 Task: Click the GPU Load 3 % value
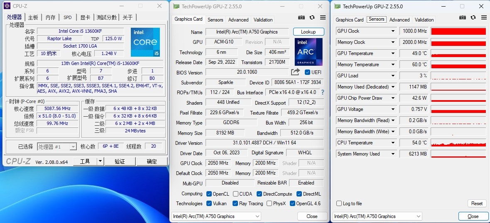tap(414, 76)
